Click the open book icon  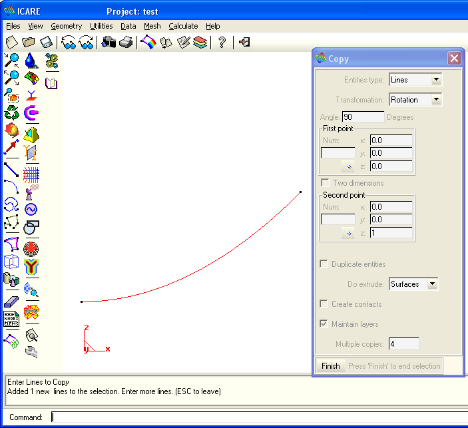click(x=51, y=83)
